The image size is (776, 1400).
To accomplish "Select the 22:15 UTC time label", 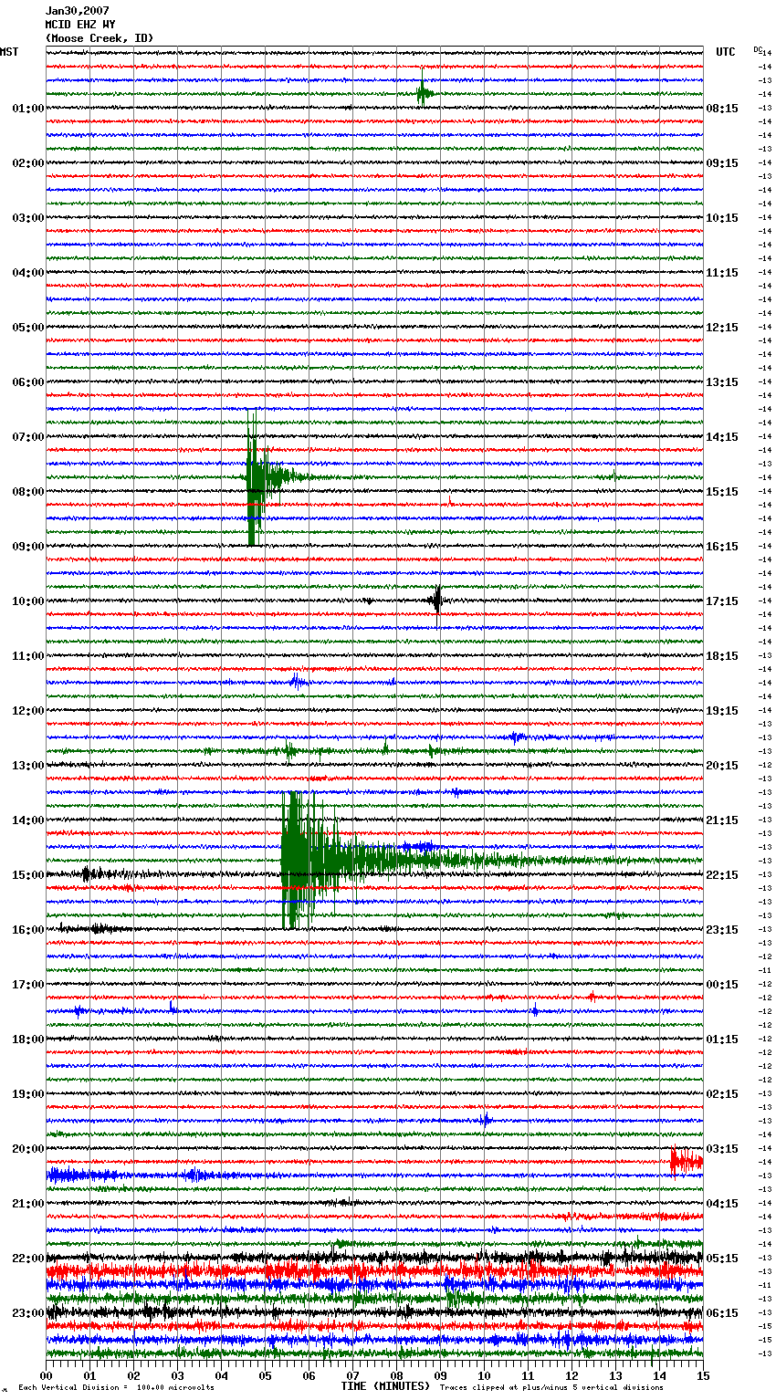I will tap(722, 875).
